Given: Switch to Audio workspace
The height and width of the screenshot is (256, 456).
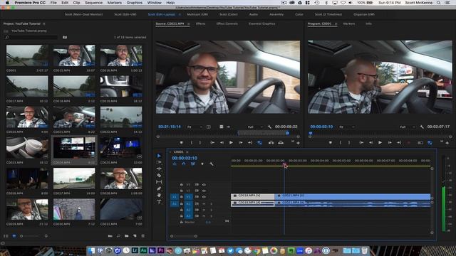Looking at the screenshot, I should click(x=254, y=14).
